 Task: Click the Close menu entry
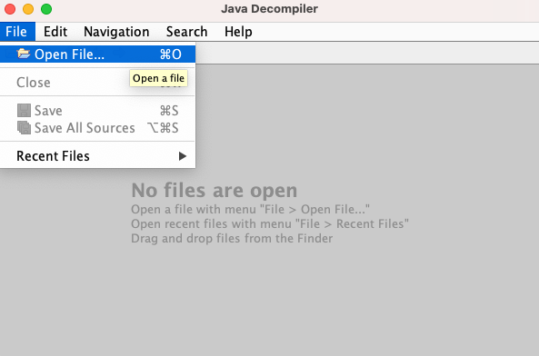coord(97,83)
